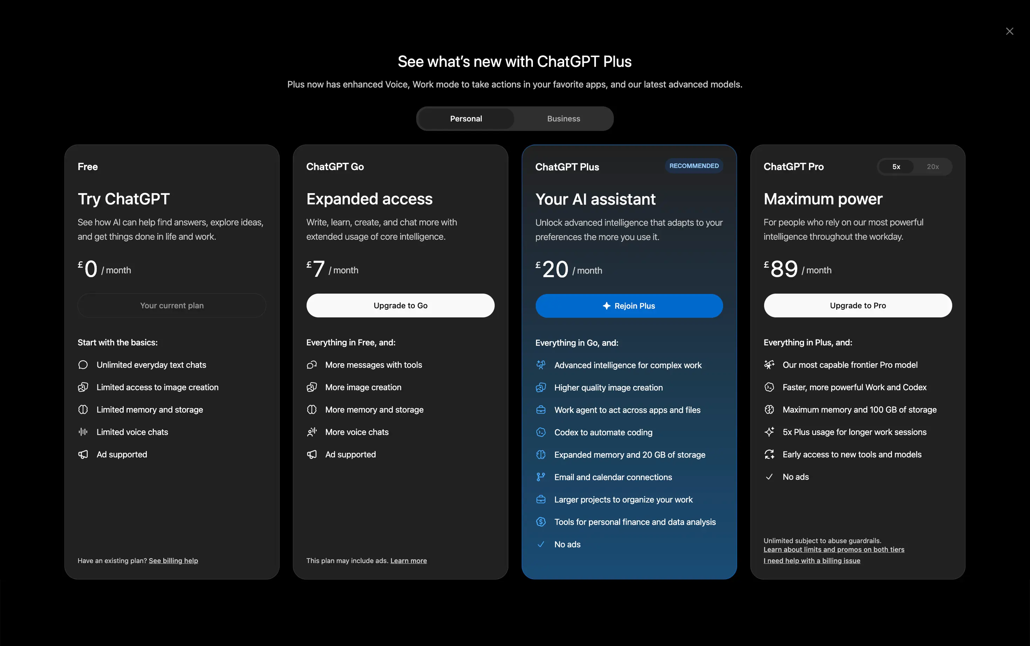Close the pricing dialog with the X
The width and height of the screenshot is (1030, 646).
[1009, 31]
